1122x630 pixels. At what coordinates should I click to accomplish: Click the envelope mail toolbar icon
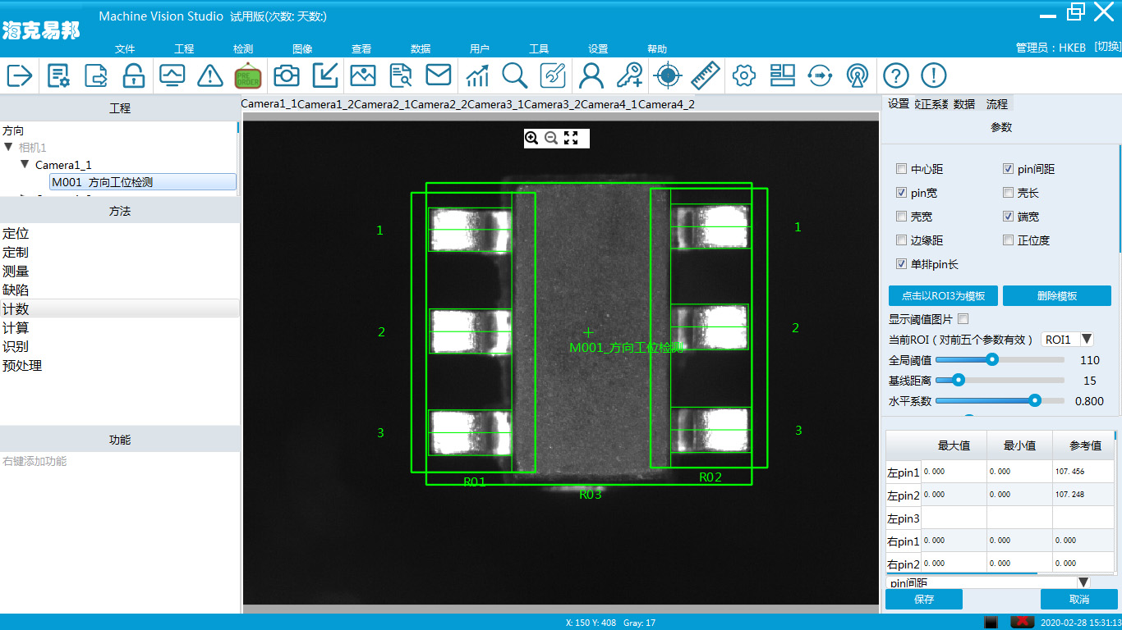point(439,75)
